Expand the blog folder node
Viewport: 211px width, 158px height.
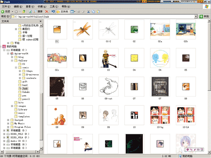click(x=12, y=57)
